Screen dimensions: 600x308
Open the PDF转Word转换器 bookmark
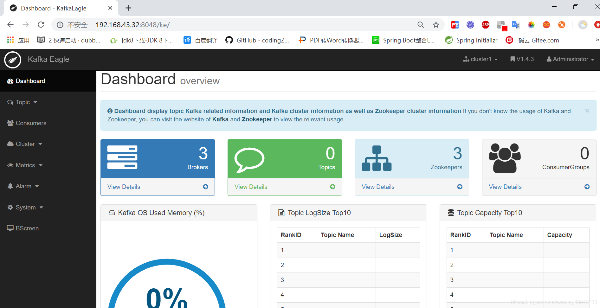331,40
